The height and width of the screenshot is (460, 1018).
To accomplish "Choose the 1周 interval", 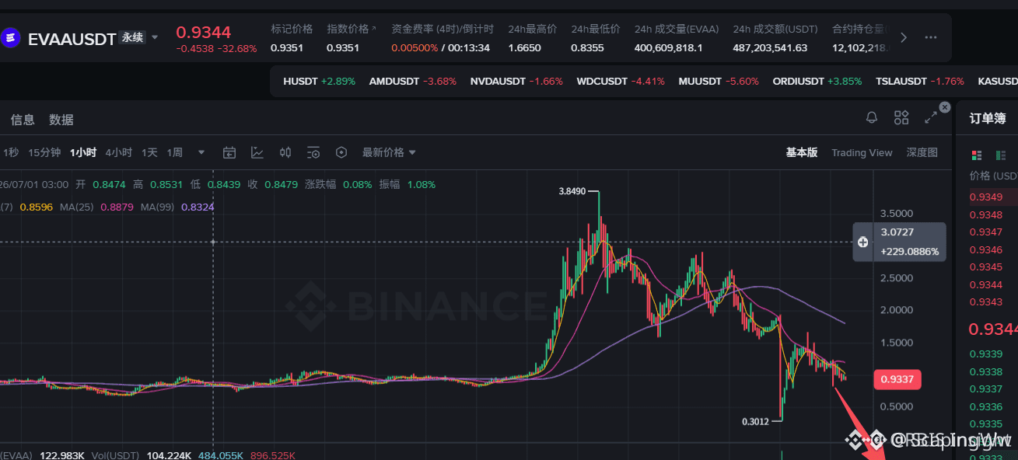I will 175,152.
